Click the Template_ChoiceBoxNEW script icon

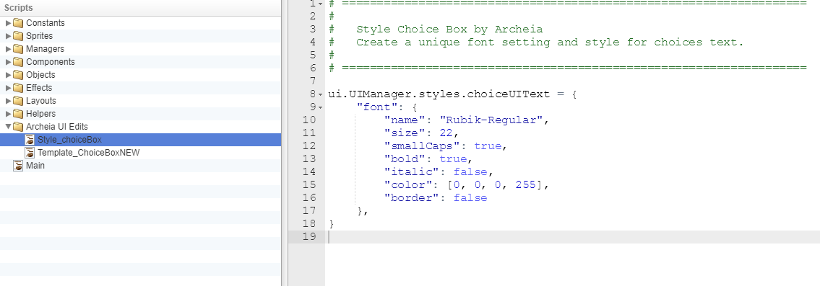pos(30,153)
